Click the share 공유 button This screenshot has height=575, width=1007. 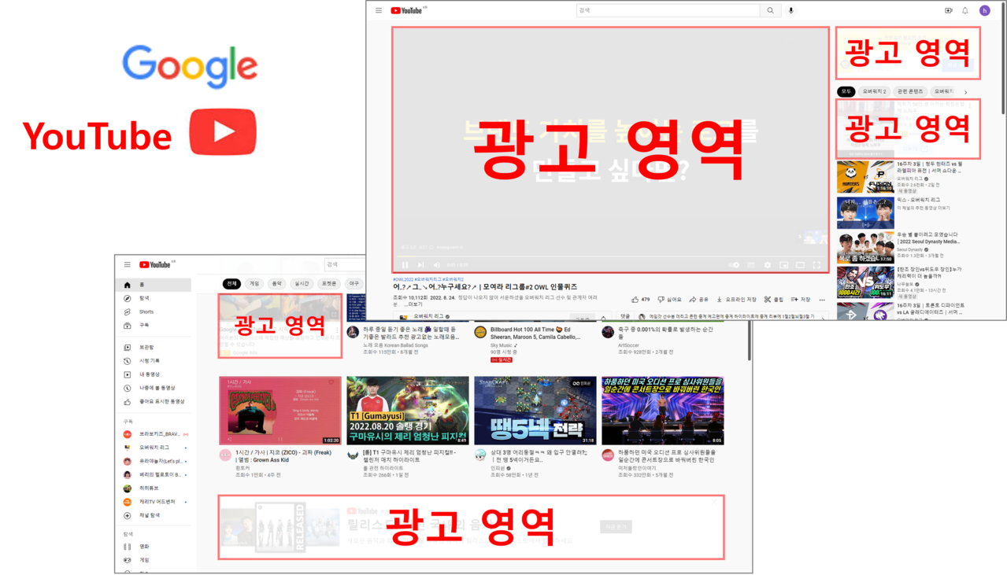(699, 300)
